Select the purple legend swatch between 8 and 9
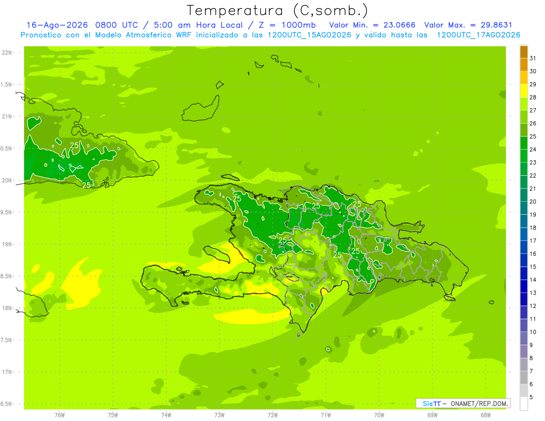Image resolution: width=545 pixels, height=421 pixels. click(x=524, y=352)
